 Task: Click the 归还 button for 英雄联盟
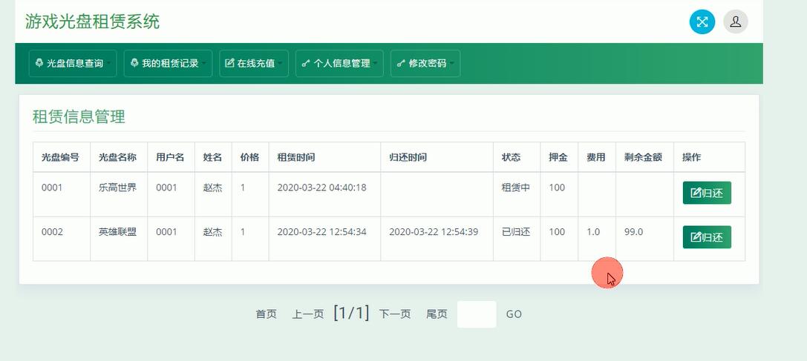click(x=707, y=237)
